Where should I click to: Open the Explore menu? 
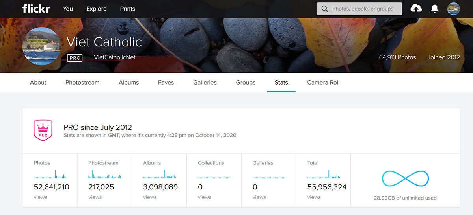point(97,9)
